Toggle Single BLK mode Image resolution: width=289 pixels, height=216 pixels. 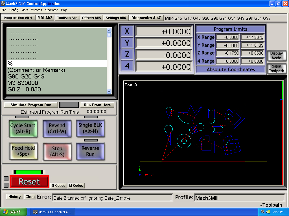90,128
